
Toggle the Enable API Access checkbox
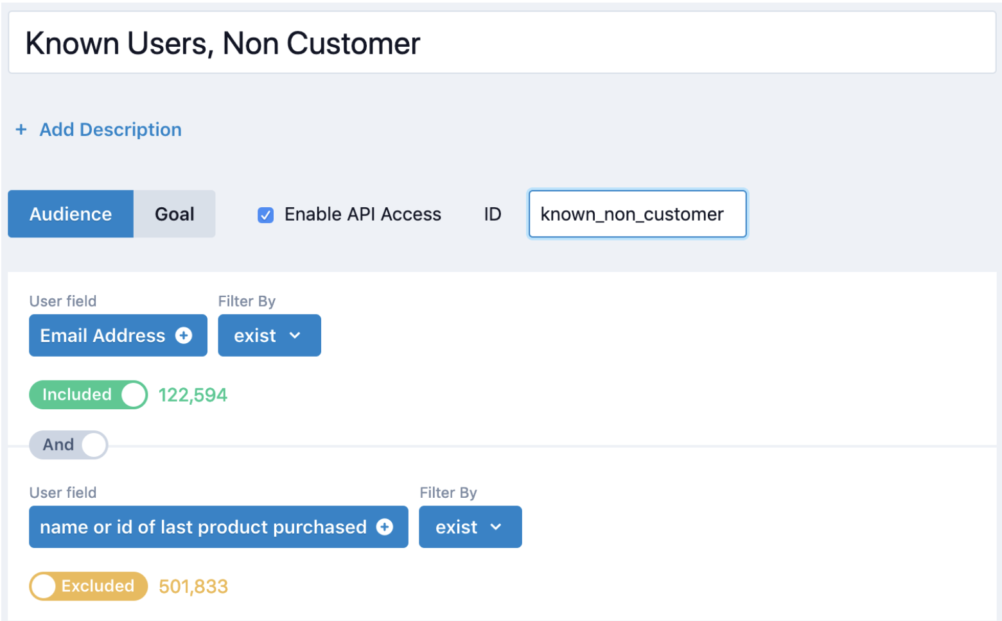[x=265, y=215]
